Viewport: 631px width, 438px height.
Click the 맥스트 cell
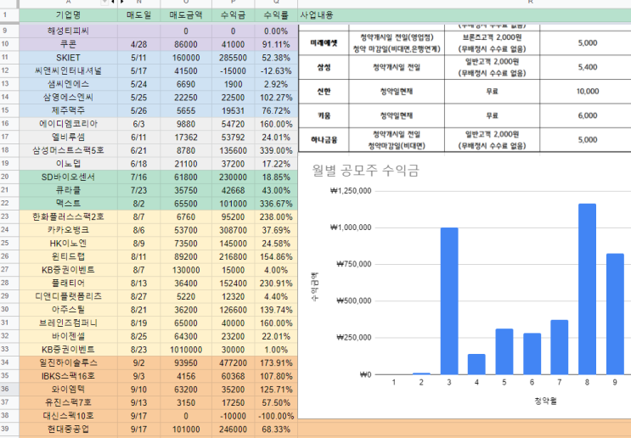tap(69, 204)
